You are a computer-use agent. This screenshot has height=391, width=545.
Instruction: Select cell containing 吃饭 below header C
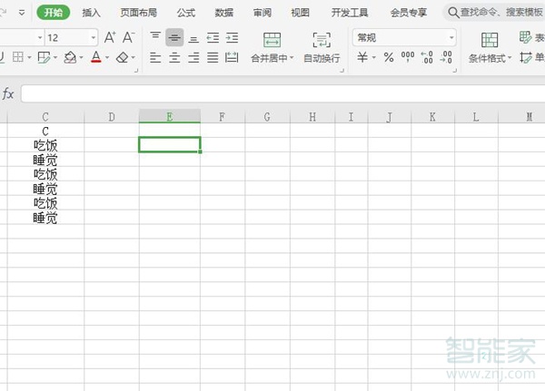coord(45,145)
